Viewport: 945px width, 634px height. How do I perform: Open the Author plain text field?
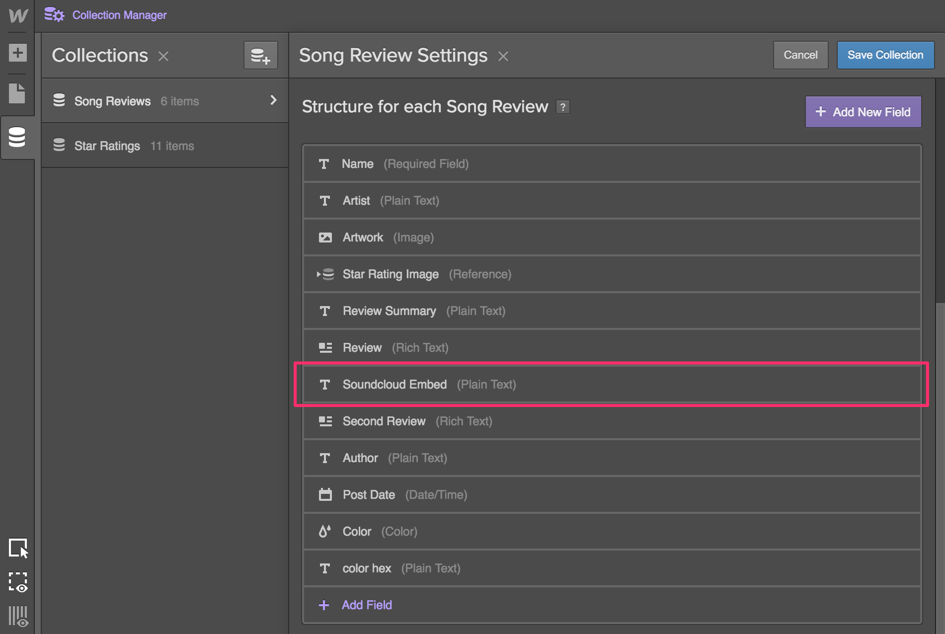click(612, 458)
